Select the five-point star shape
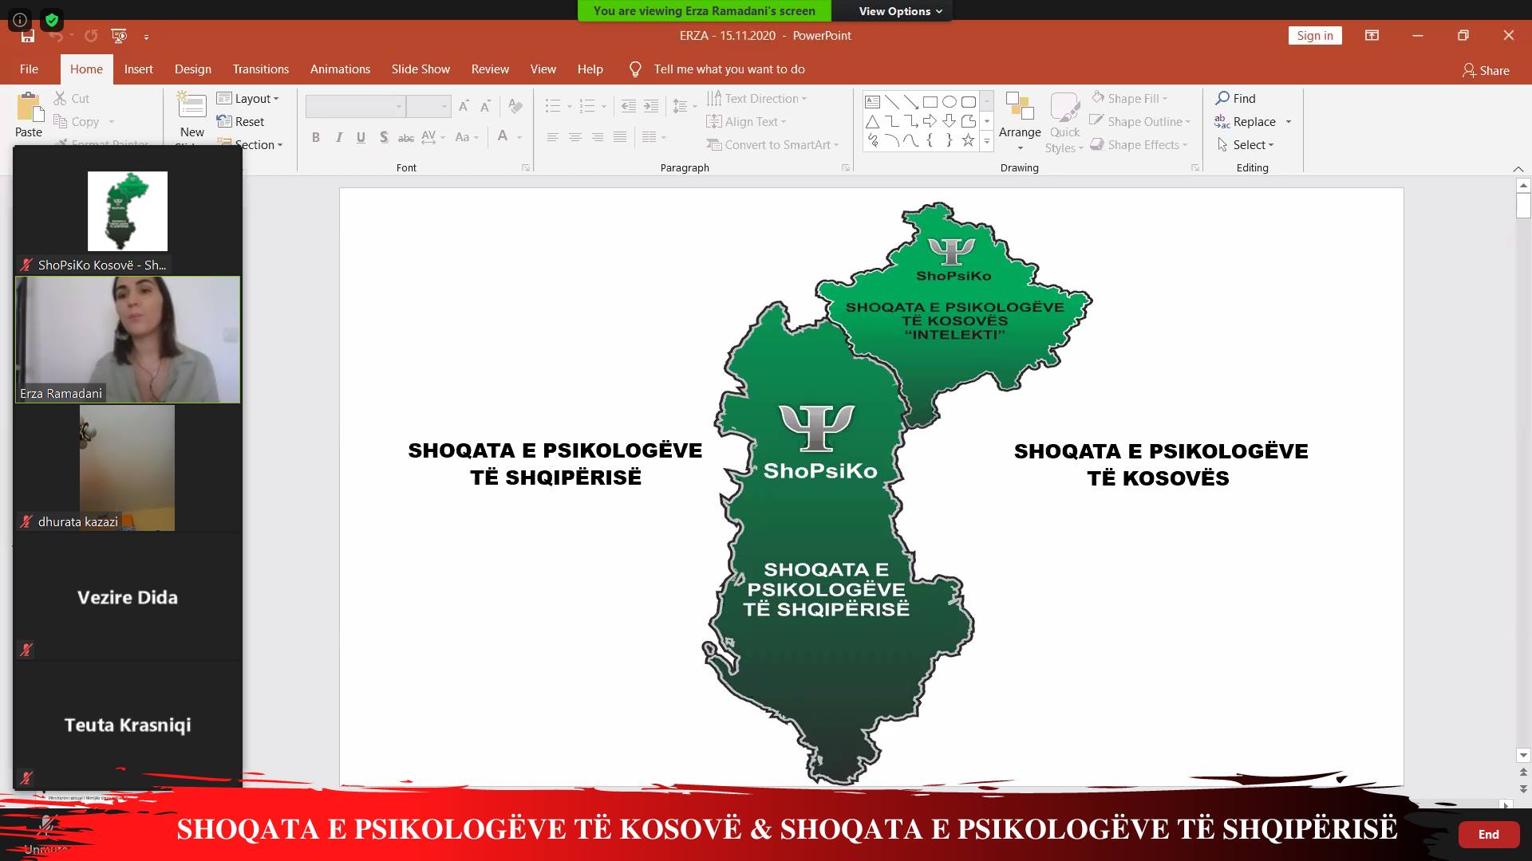 969,140
